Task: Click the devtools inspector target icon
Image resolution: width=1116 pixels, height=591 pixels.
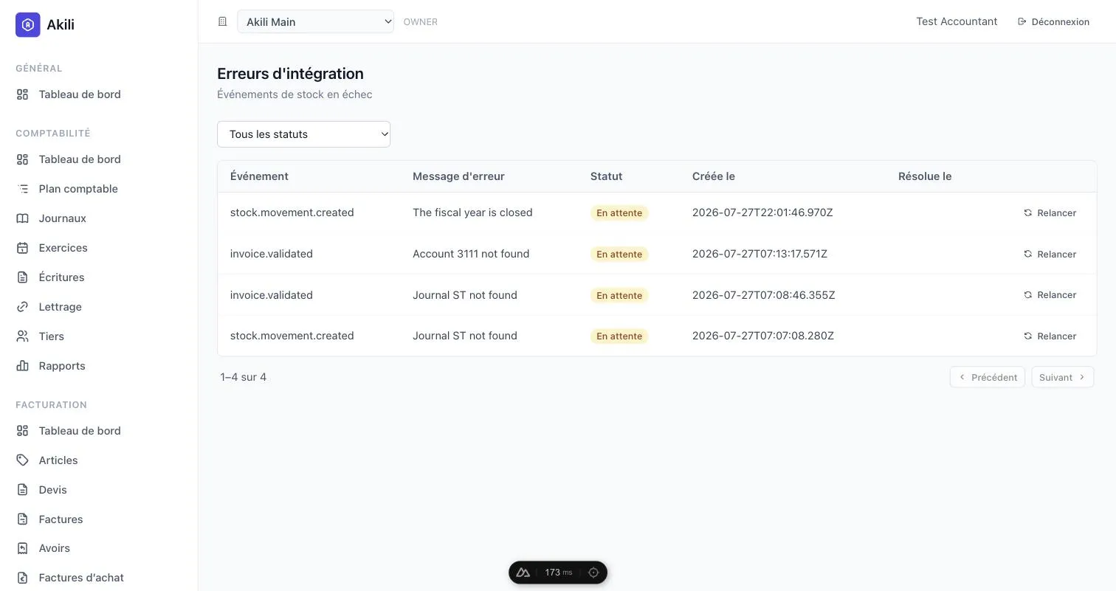Action: pos(593,573)
